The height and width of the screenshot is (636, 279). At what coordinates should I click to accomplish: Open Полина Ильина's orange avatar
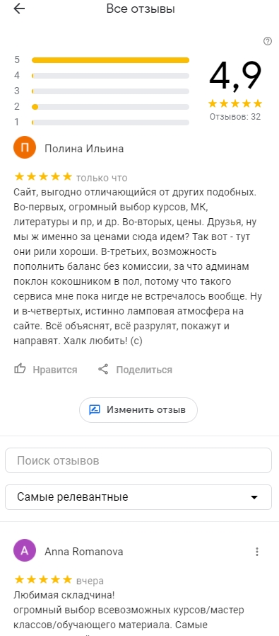25,147
